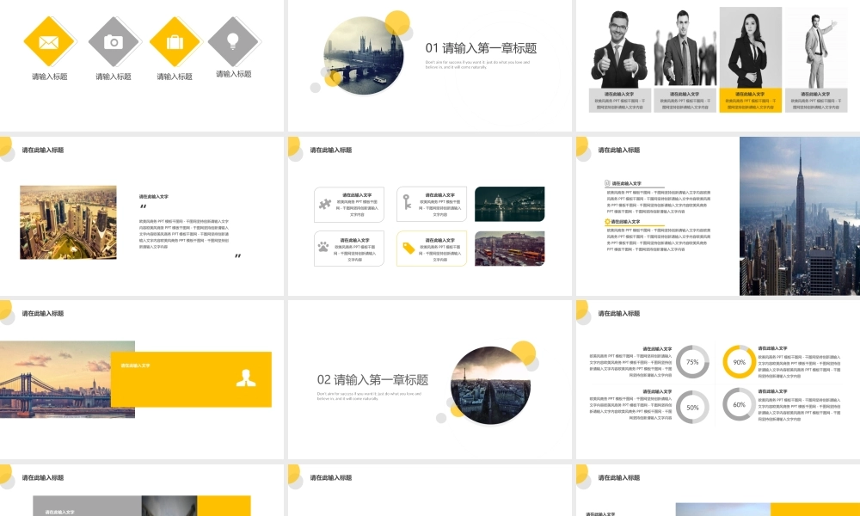The width and height of the screenshot is (860, 516).
Task: Select the gray lightbulb diamond icon
Action: tap(233, 40)
